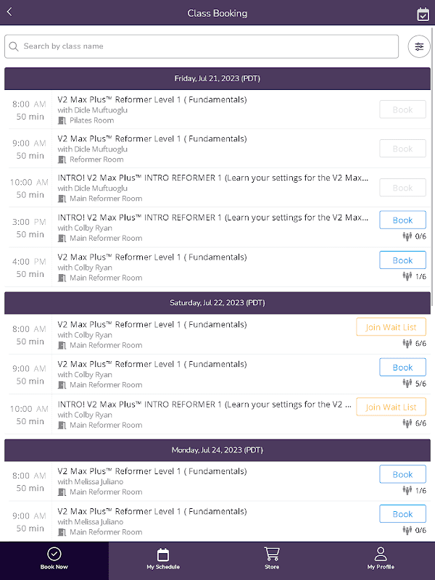Tap the back arrow icon
The image size is (435, 580).
(x=9, y=12)
